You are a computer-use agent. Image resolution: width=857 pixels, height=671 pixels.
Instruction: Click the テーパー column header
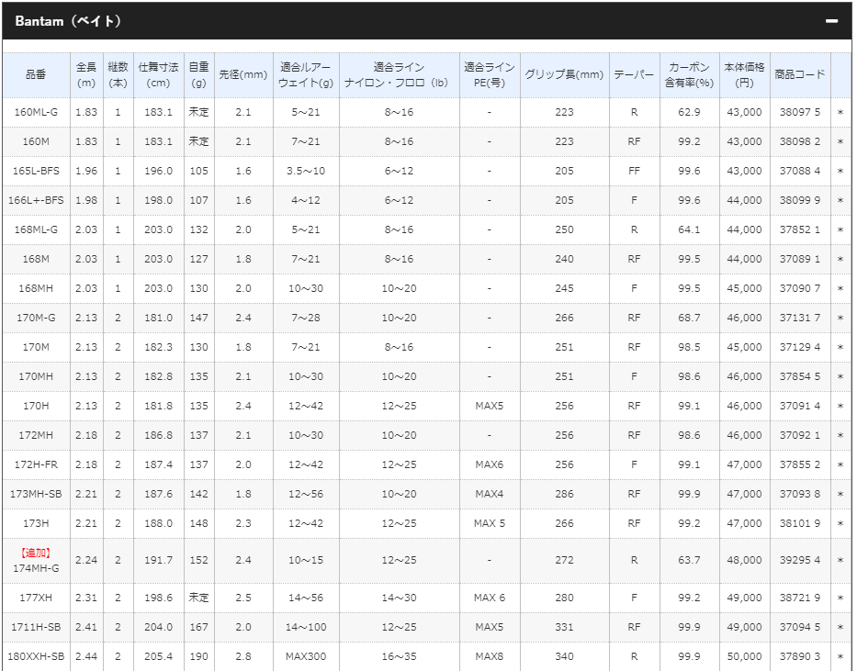pyautogui.click(x=634, y=75)
